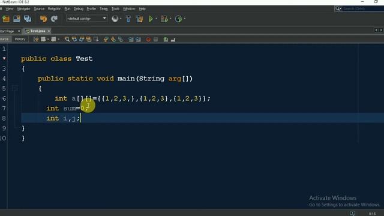
Task: Collapse the class fold at line 2
Action: 4,59
